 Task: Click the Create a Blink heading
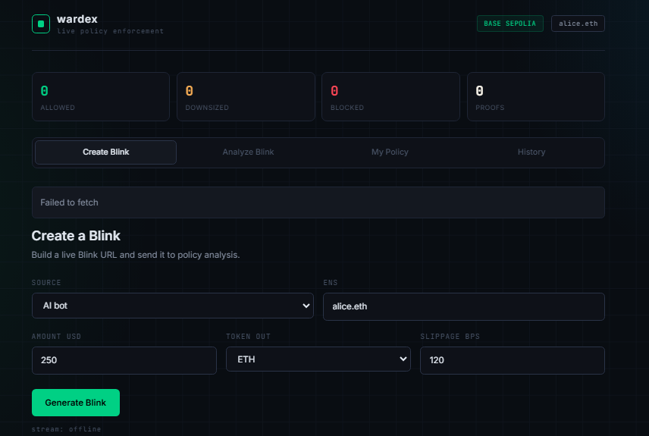pyautogui.click(x=76, y=236)
